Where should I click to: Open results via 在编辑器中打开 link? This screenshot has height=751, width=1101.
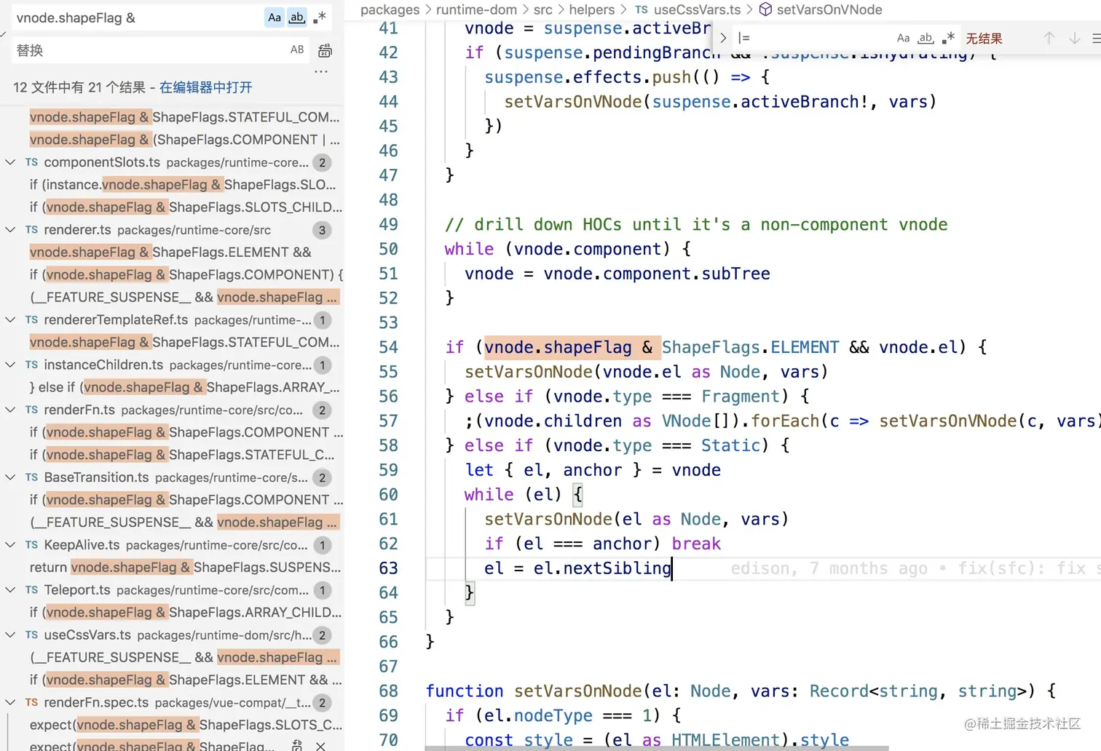[x=205, y=87]
